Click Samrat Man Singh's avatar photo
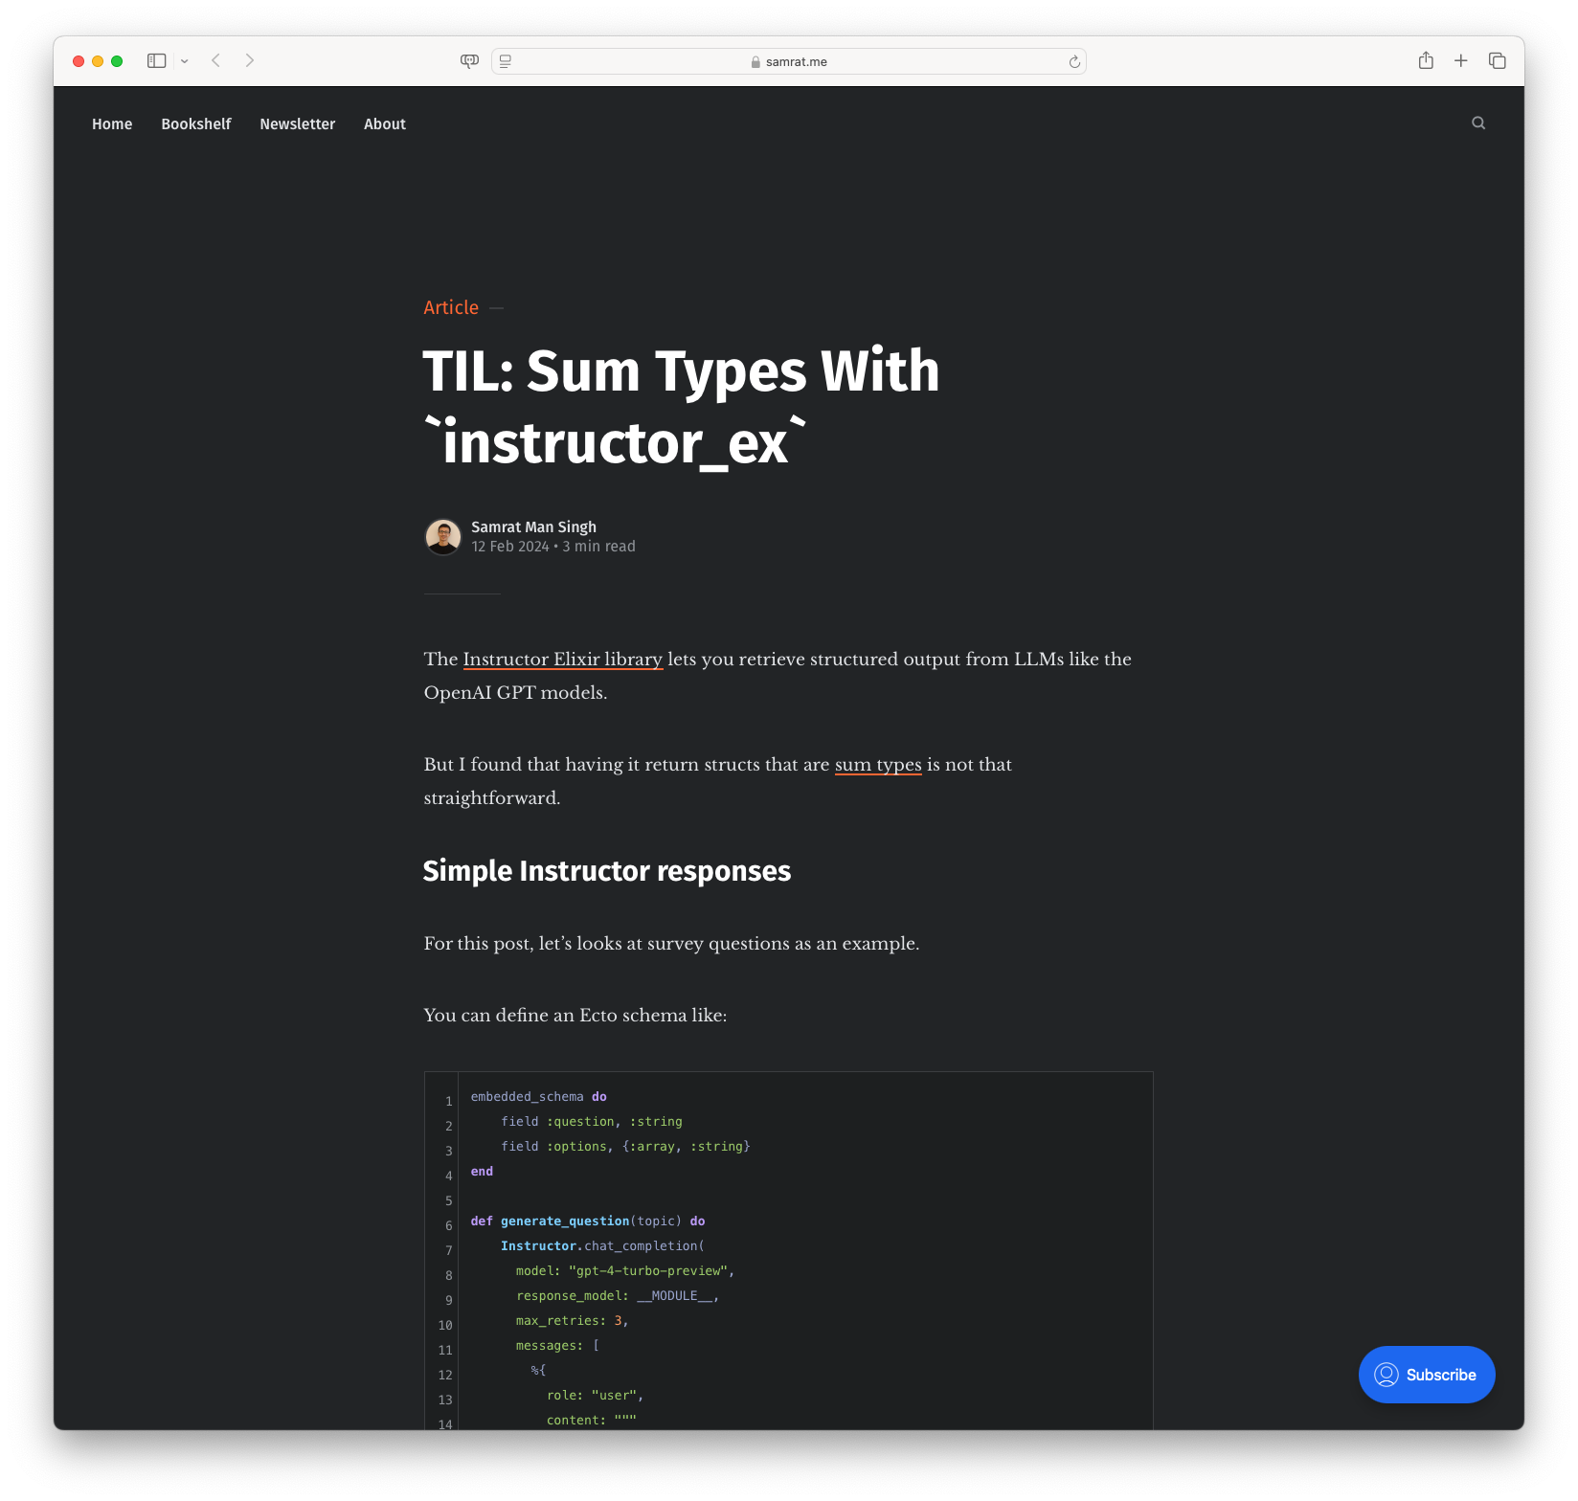 coord(442,536)
